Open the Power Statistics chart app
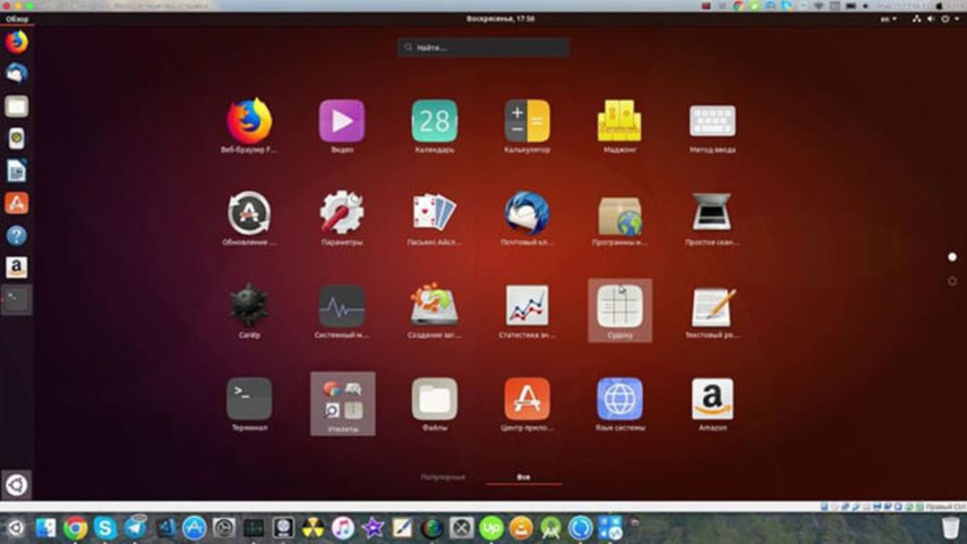The height and width of the screenshot is (544, 967). pyautogui.click(x=526, y=306)
